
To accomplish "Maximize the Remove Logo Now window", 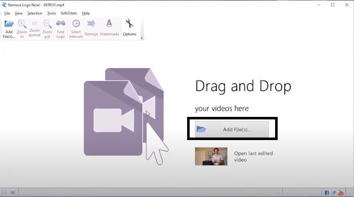I will click(x=333, y=5).
